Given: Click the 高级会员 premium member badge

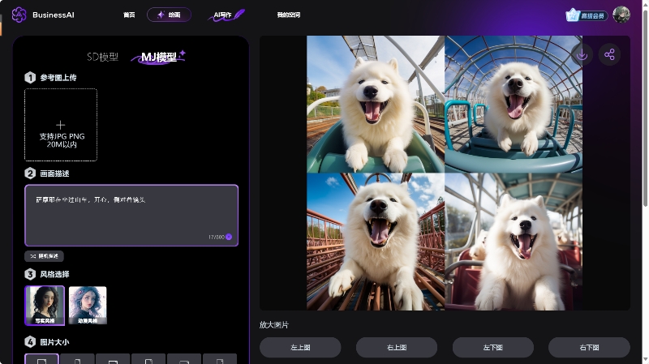Looking at the screenshot, I should click(587, 15).
